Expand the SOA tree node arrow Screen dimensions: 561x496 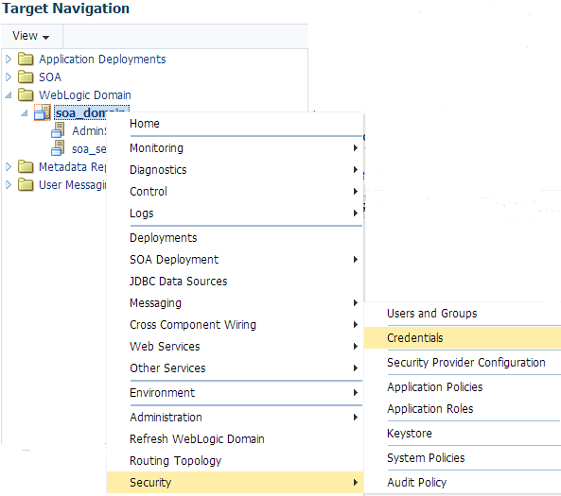(9, 77)
